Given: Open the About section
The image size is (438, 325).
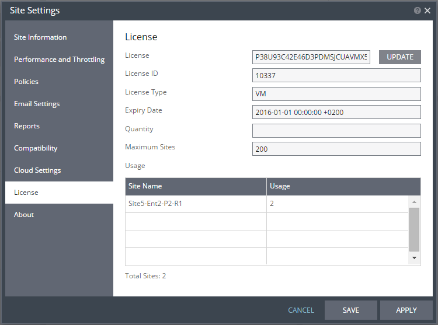Looking at the screenshot, I should tap(59, 215).
